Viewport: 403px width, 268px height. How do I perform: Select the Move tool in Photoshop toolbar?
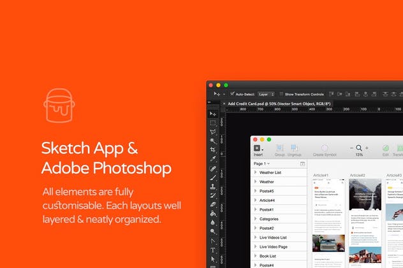pos(213,113)
